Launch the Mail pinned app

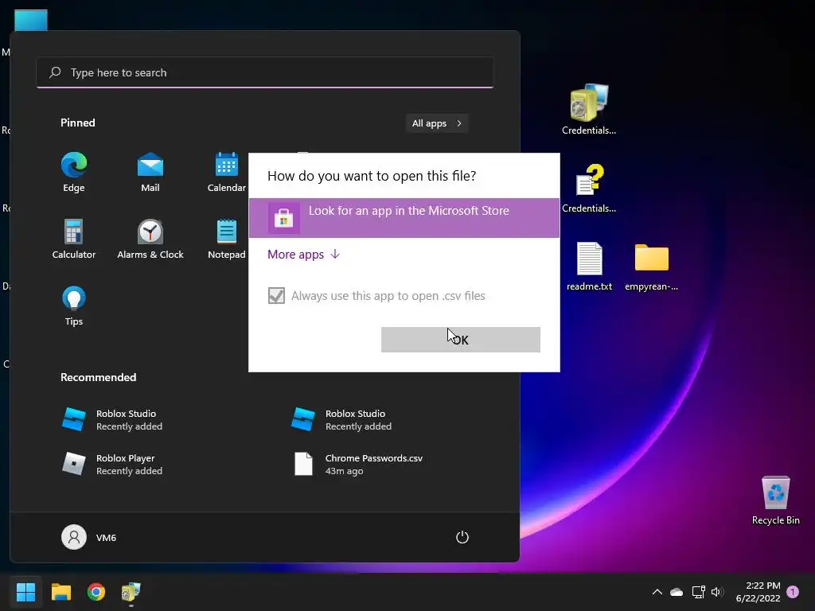[x=150, y=173]
